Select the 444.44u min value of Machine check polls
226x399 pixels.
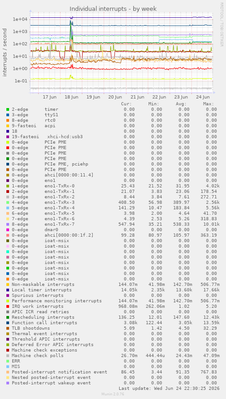tap(155, 356)
